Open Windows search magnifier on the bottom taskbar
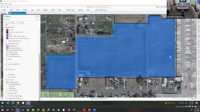This screenshot has width=200, height=112. 7,110
